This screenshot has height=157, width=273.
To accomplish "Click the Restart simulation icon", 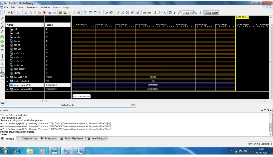I will click(x=170, y=13).
